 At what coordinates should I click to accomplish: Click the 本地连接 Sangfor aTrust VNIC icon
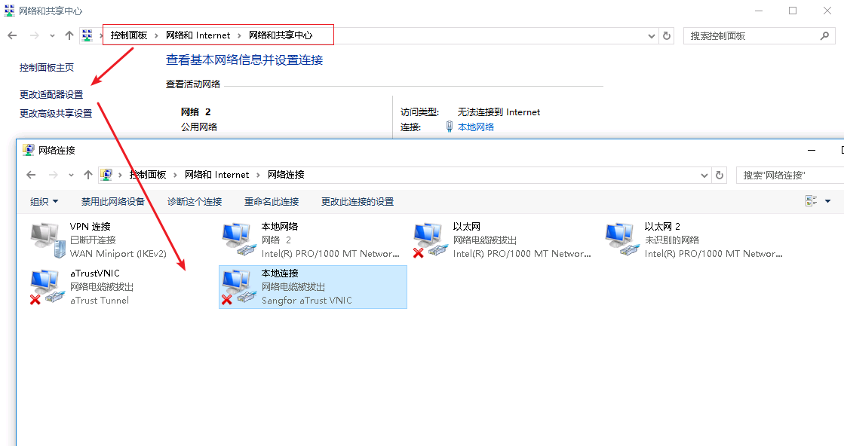click(240, 287)
